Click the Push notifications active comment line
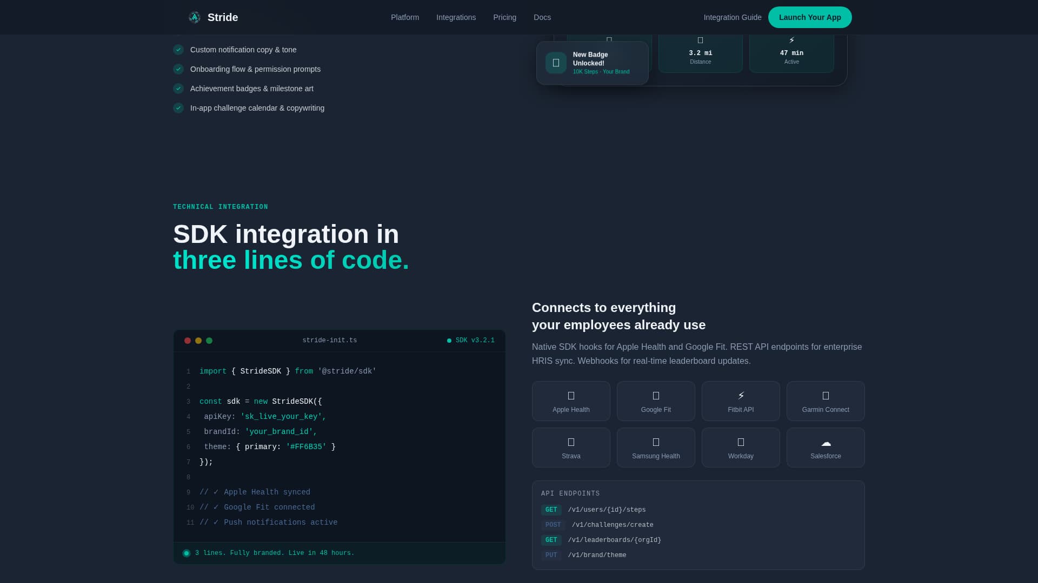 pyautogui.click(x=268, y=523)
